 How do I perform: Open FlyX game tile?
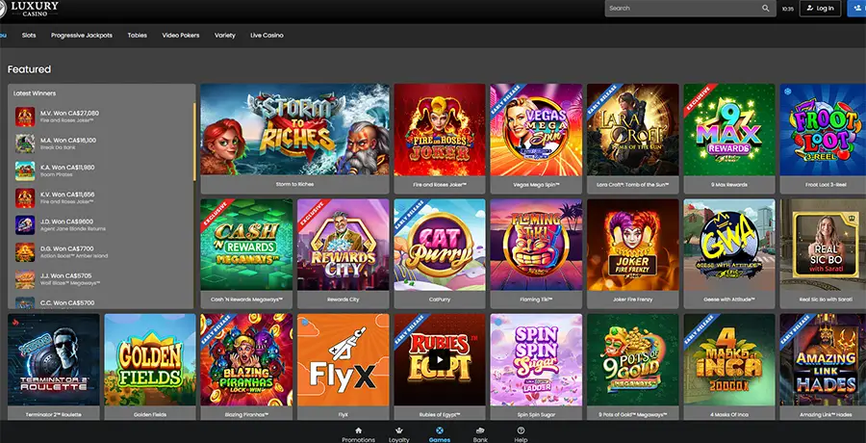343,359
